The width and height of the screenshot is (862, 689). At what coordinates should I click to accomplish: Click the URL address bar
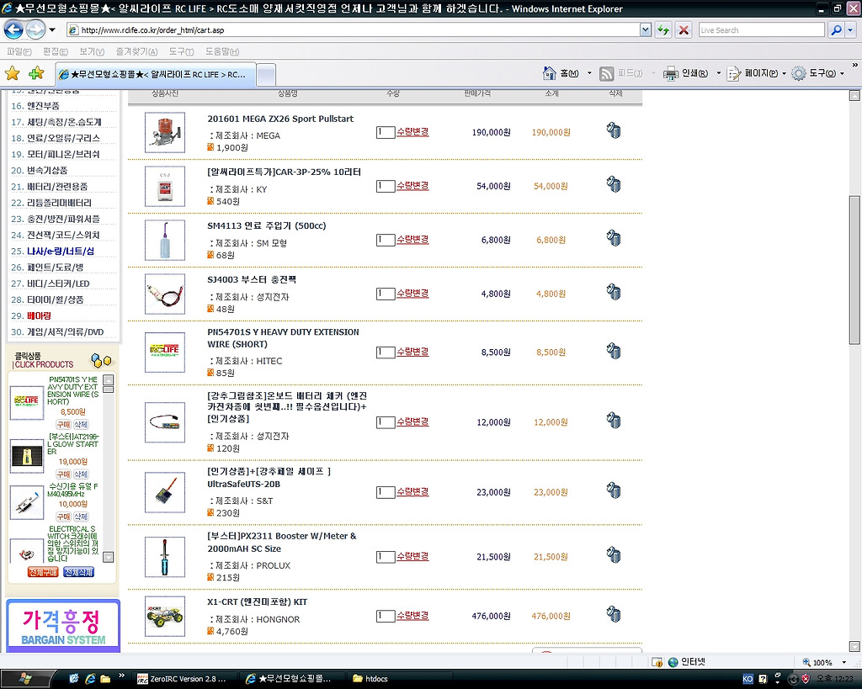click(353, 30)
